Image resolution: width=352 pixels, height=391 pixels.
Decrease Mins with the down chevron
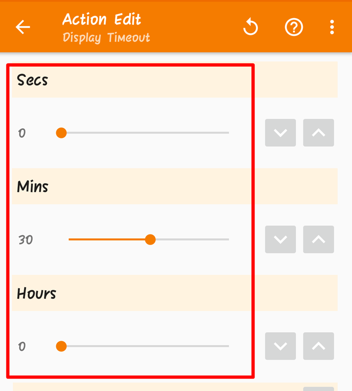(x=280, y=240)
